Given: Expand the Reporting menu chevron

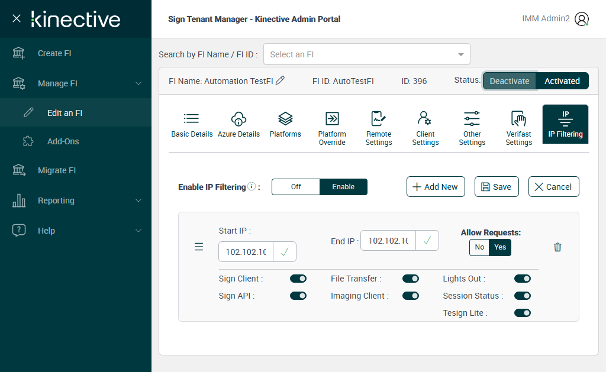Looking at the screenshot, I should pos(138,200).
